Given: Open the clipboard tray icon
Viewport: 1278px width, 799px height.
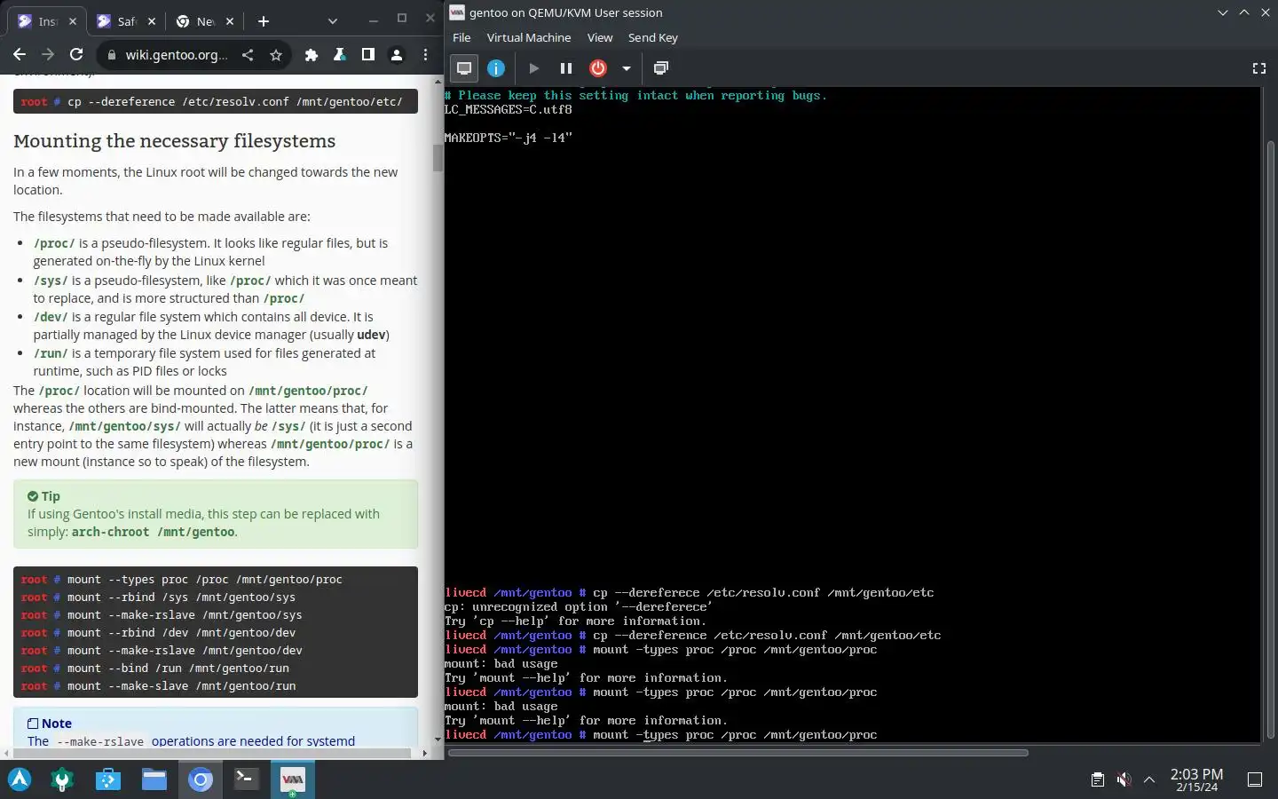Looking at the screenshot, I should pyautogui.click(x=1098, y=779).
